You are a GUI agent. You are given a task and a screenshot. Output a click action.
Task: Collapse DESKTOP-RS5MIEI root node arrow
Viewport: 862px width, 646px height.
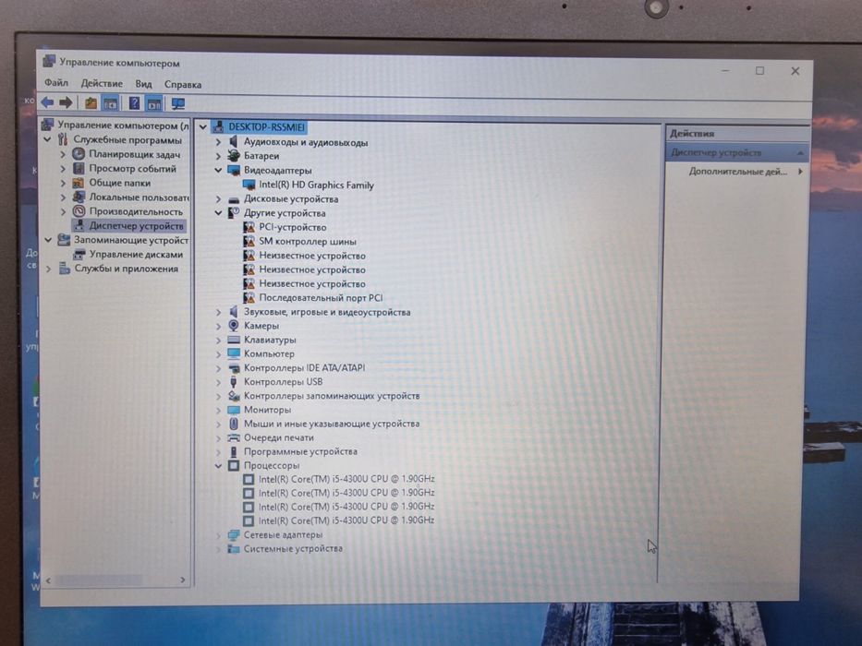tap(203, 127)
